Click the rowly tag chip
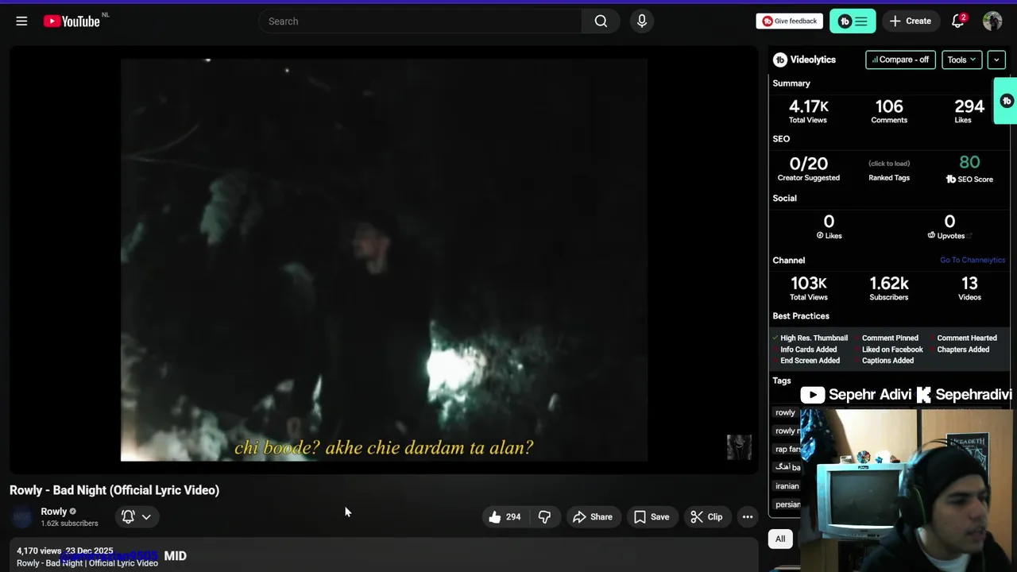 coord(786,413)
